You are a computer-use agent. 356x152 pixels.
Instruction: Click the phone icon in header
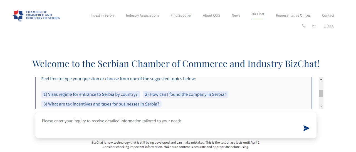click(x=304, y=26)
